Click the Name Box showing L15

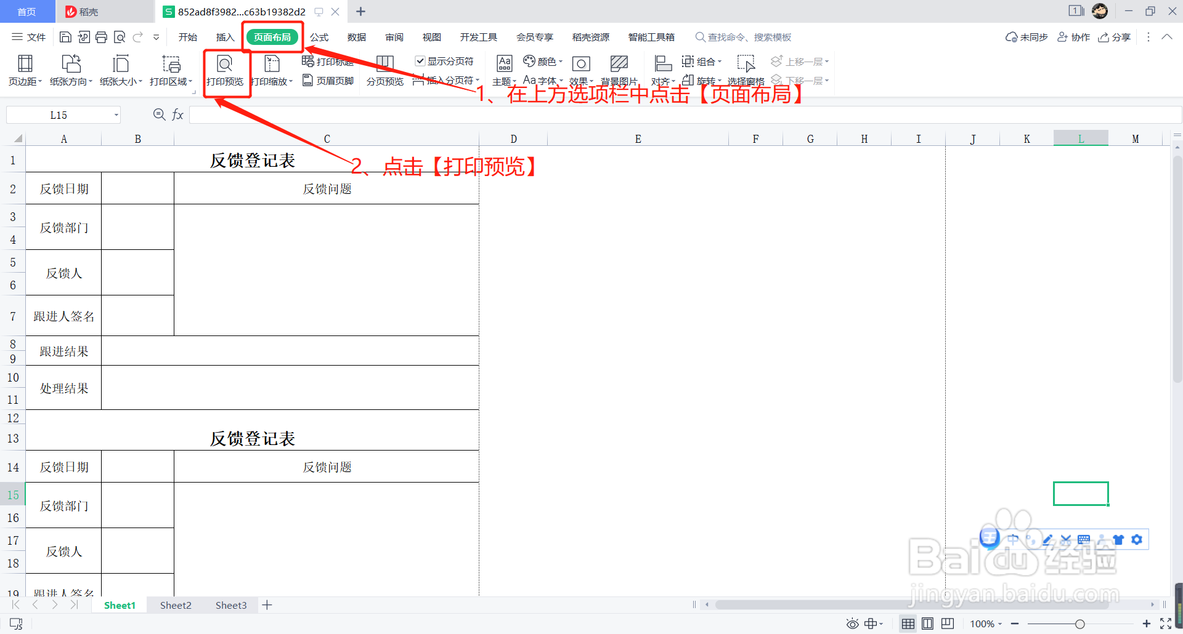tap(59, 114)
